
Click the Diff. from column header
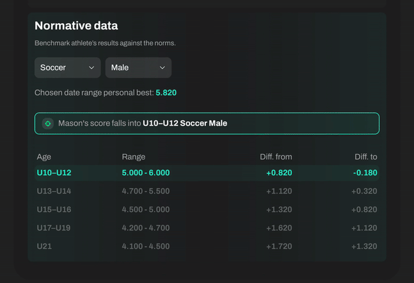276,157
